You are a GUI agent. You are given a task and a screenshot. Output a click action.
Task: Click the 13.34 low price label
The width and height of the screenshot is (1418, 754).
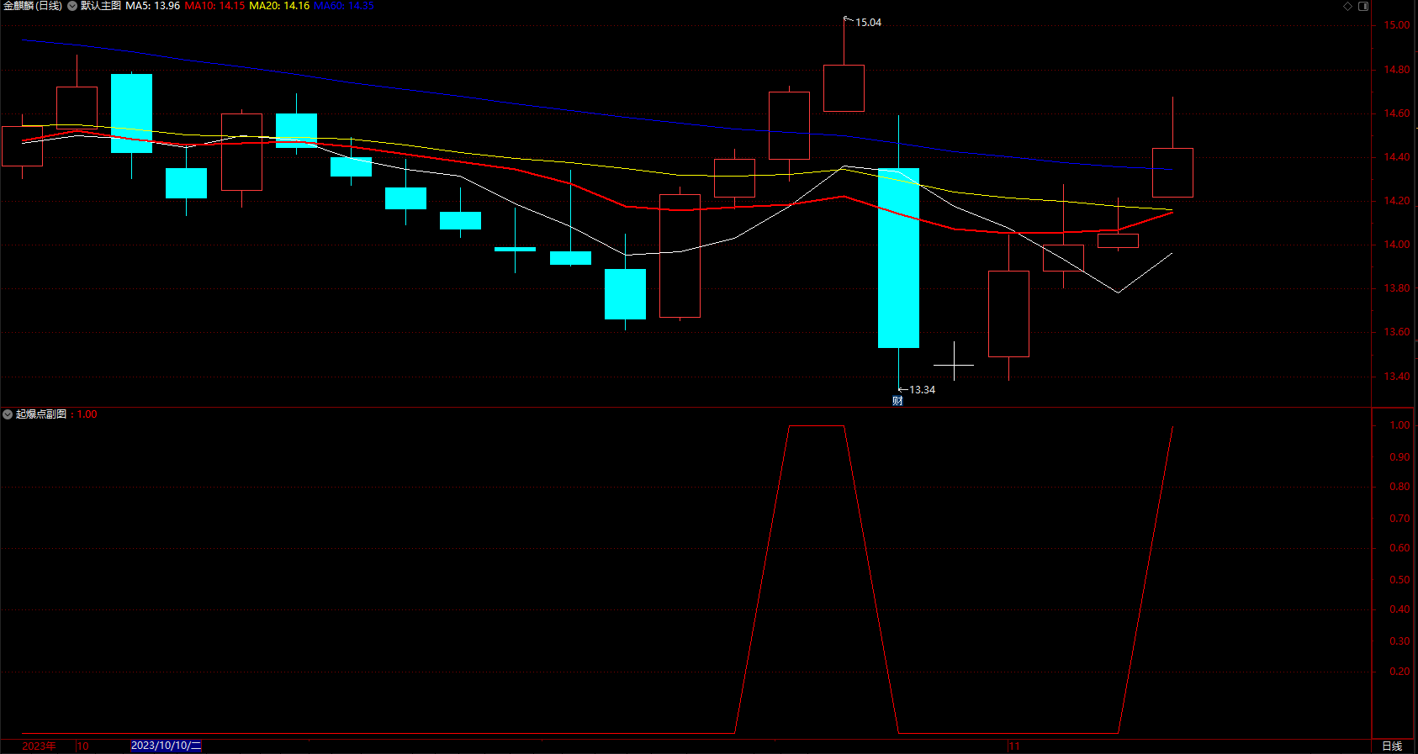922,390
